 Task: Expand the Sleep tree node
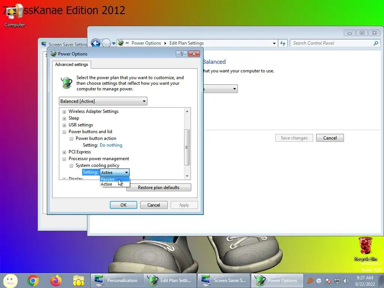(x=64, y=118)
